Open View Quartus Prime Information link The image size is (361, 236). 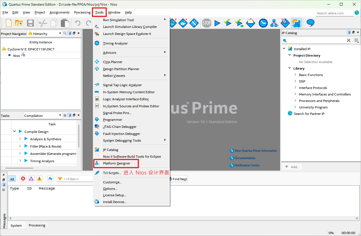(255, 151)
